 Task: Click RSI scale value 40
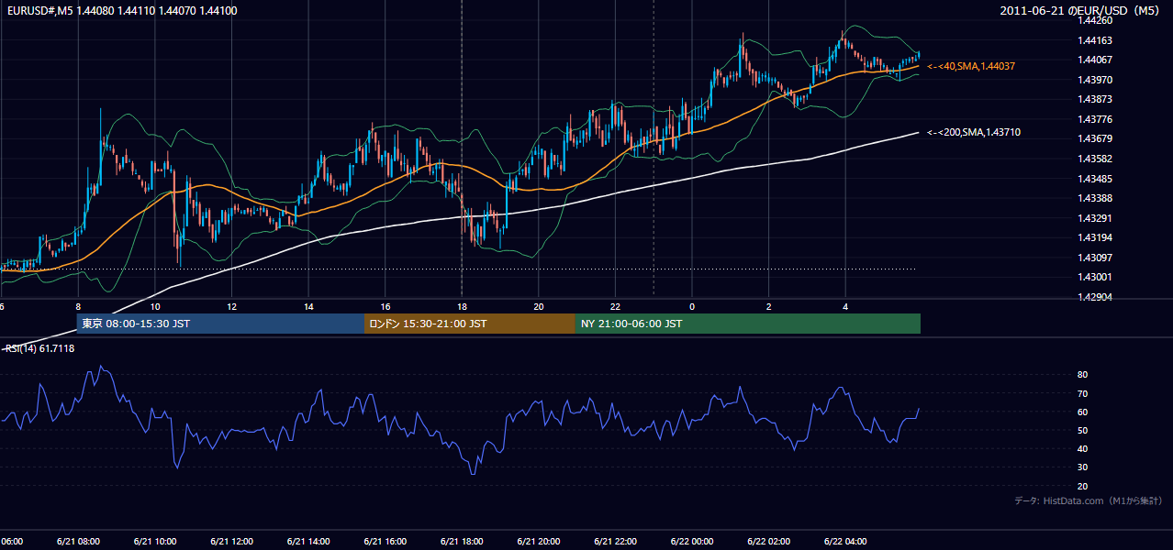(x=1083, y=448)
